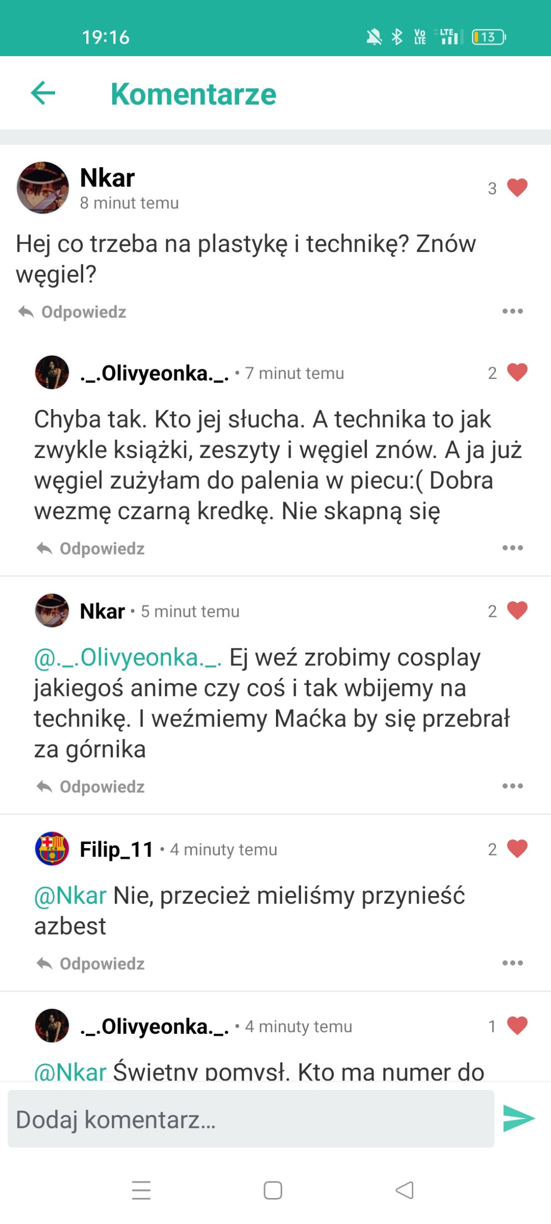551x1224 pixels.
Task: Open three-dot menu on Olivyeonka's węgiel reply
Action: (513, 548)
